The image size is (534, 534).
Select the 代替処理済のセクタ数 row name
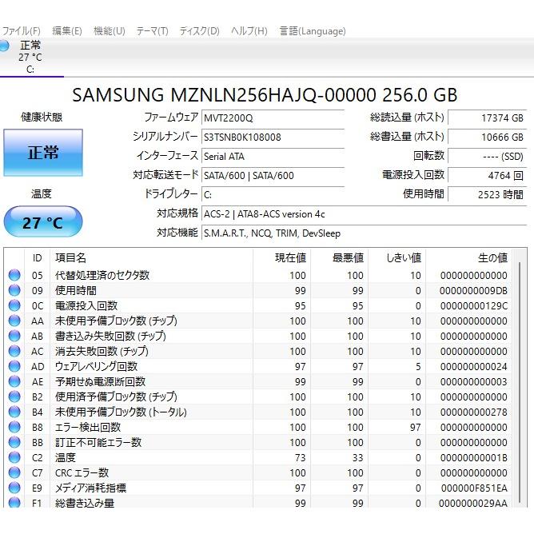point(102,275)
